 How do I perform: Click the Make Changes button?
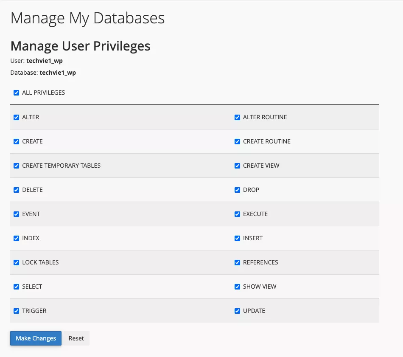coord(36,338)
